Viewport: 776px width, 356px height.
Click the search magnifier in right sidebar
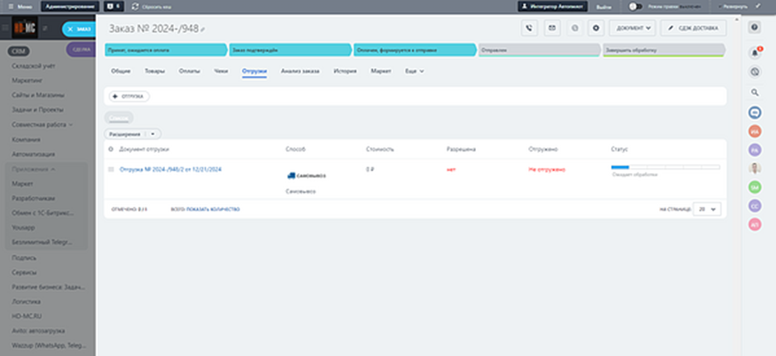(754, 93)
